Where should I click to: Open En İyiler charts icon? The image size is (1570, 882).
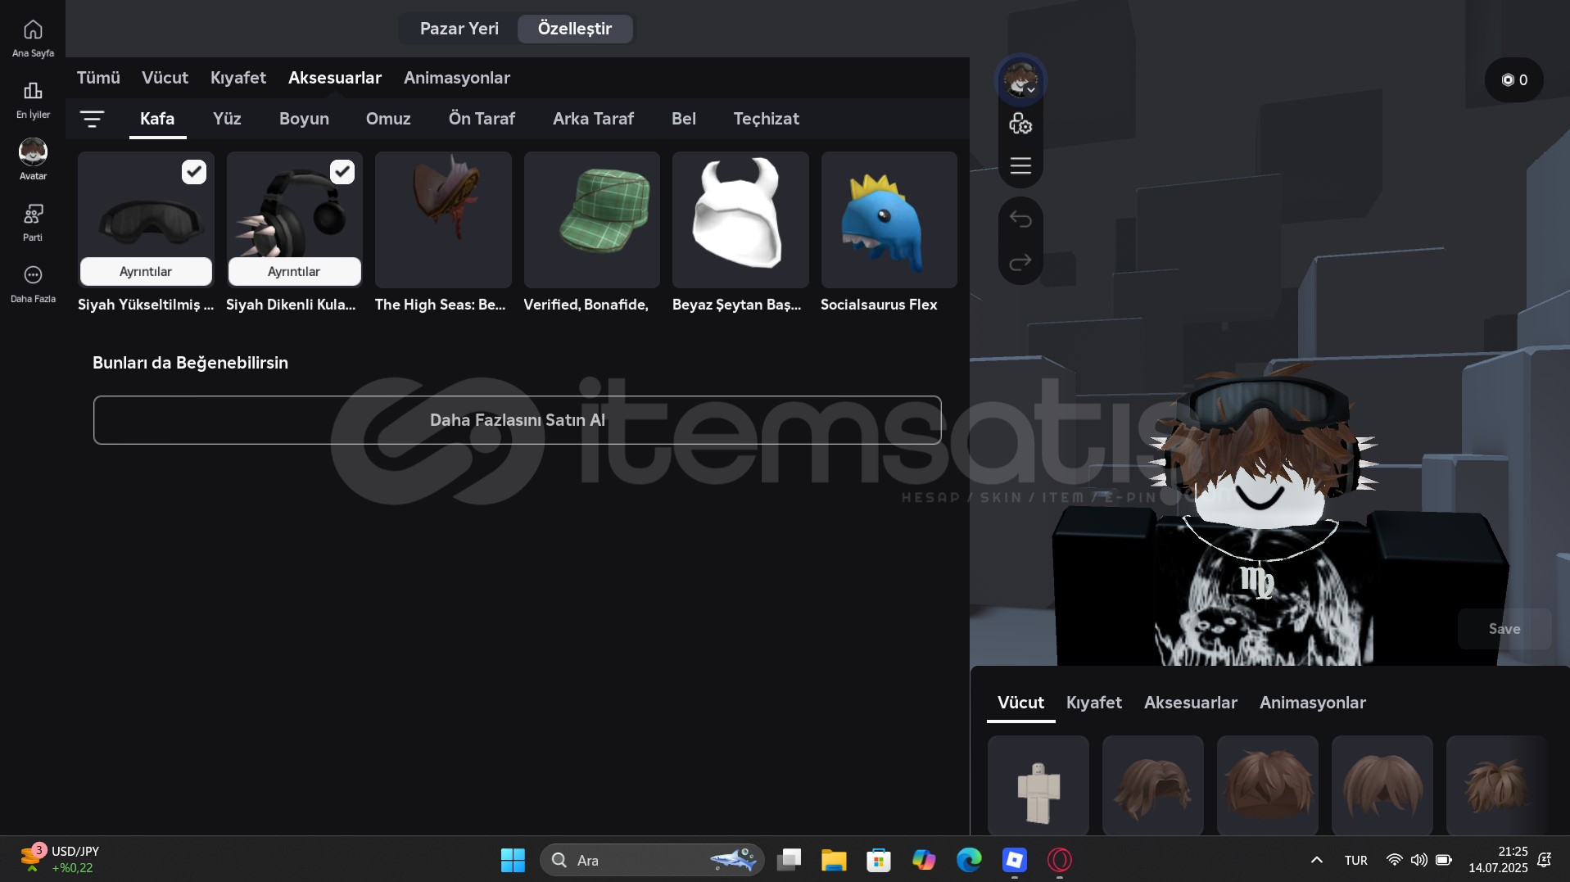coord(33,100)
